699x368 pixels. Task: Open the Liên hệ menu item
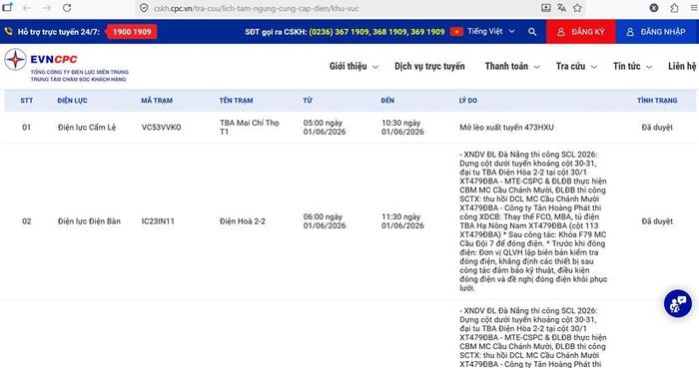[x=682, y=66]
